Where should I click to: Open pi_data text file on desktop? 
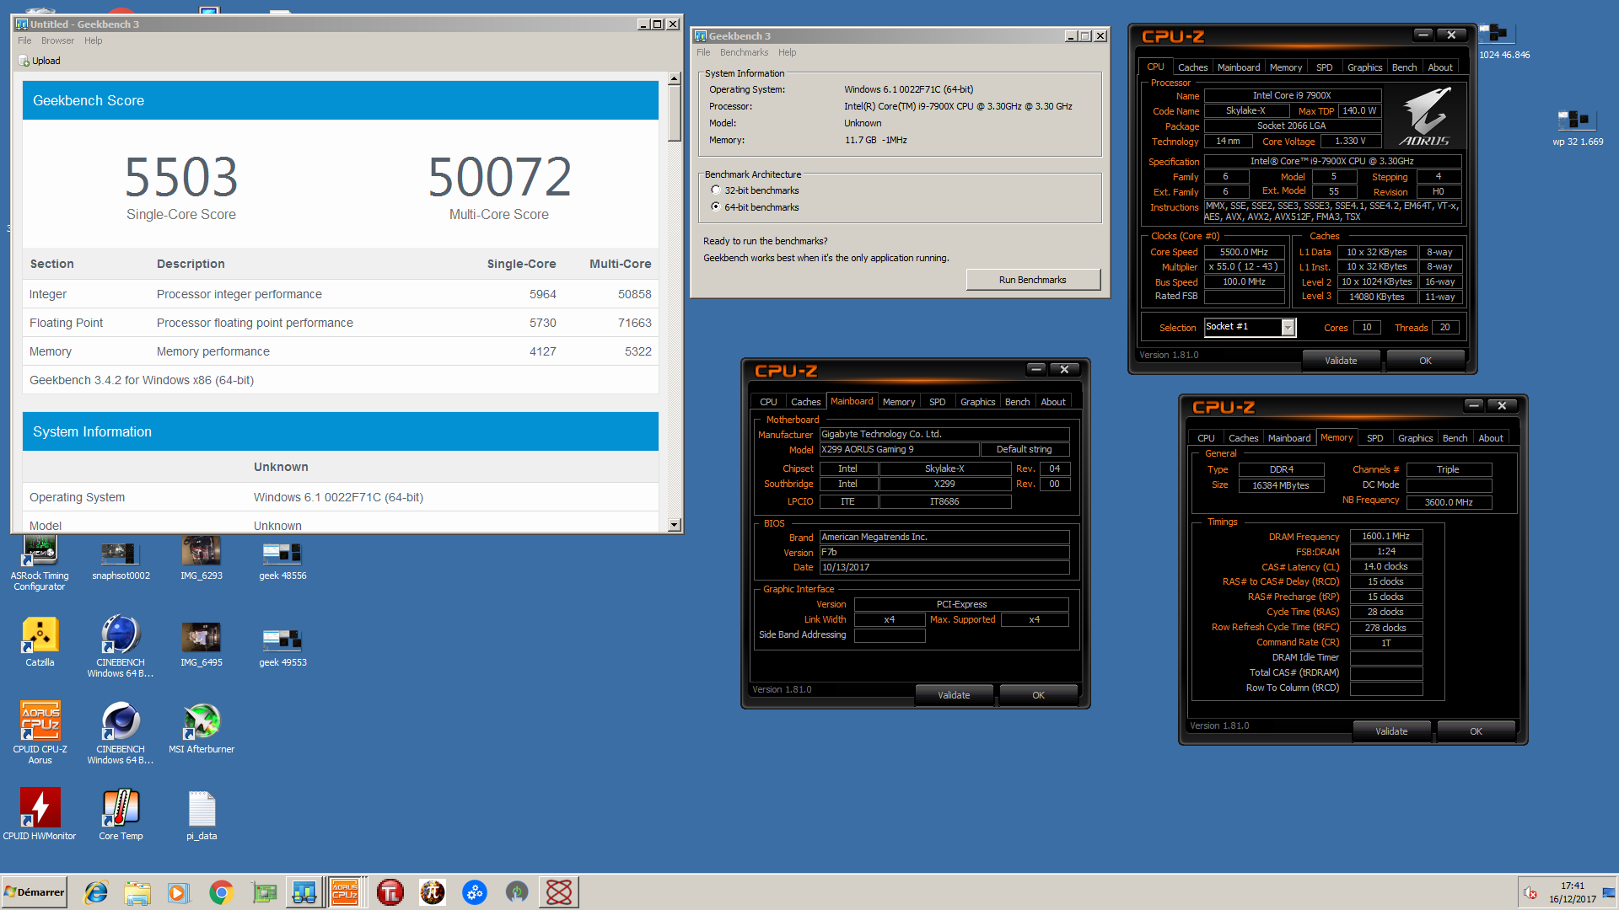pyautogui.click(x=202, y=816)
